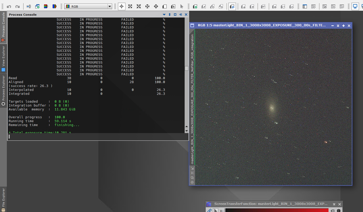This screenshot has width=363, height=212.
Task: Click the overlapping squares icon on image sidebar
Action: (192, 178)
